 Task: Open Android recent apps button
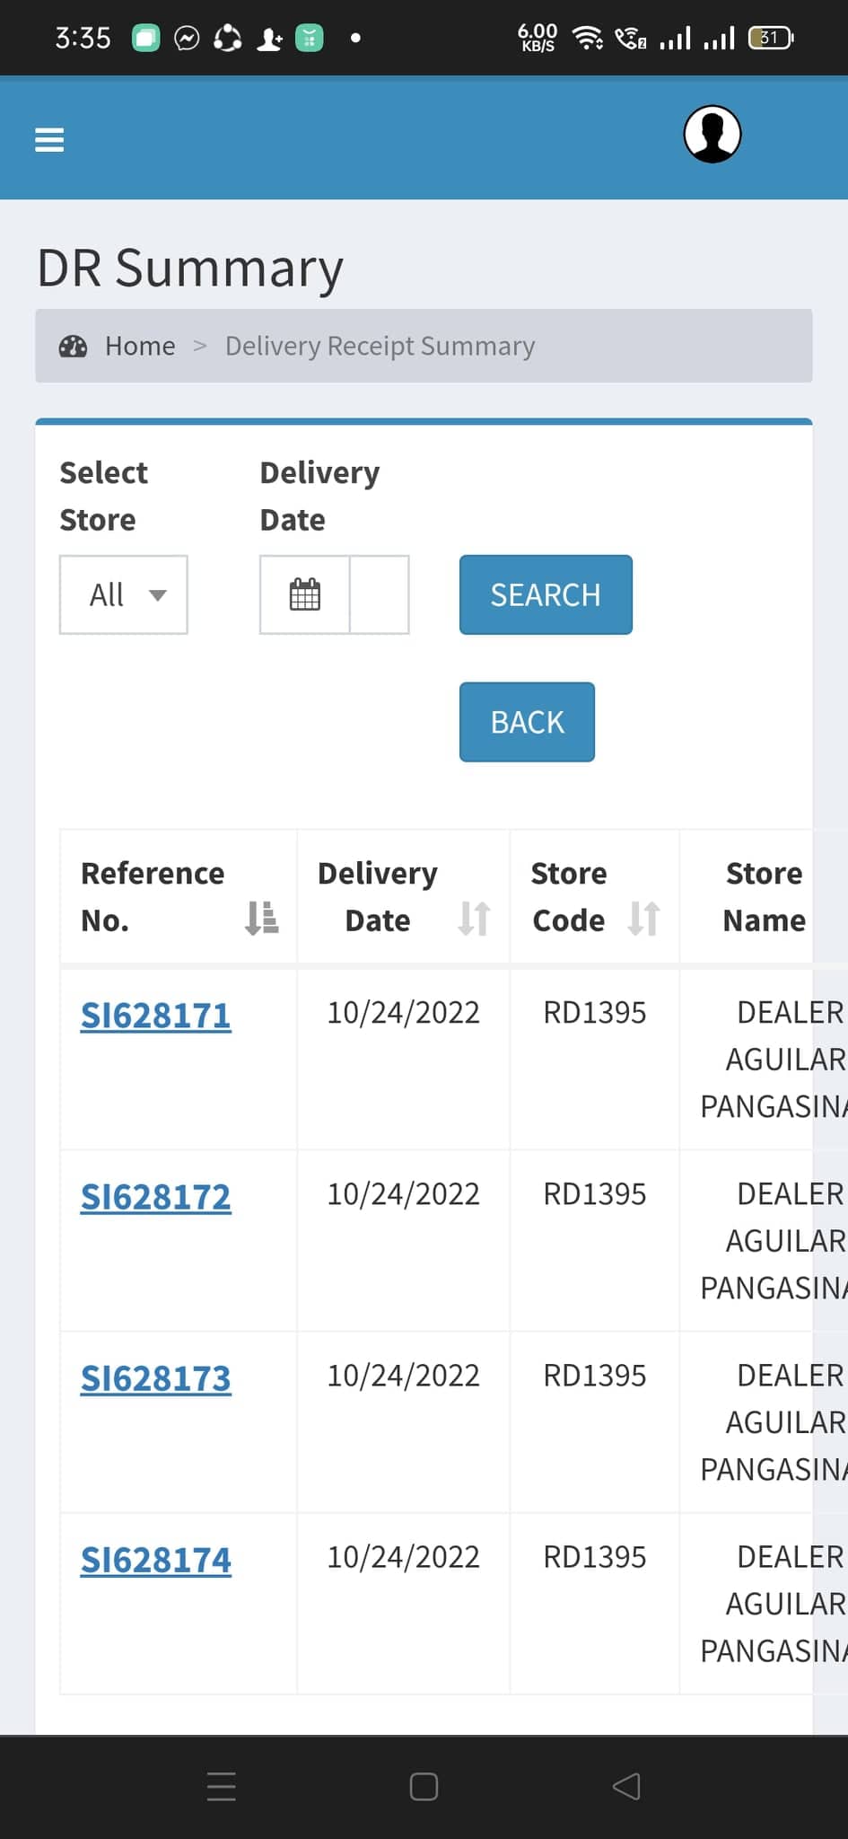pyautogui.click(x=221, y=1786)
